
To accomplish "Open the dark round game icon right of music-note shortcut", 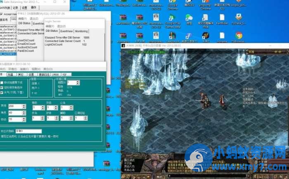I will [x=205, y=36].
